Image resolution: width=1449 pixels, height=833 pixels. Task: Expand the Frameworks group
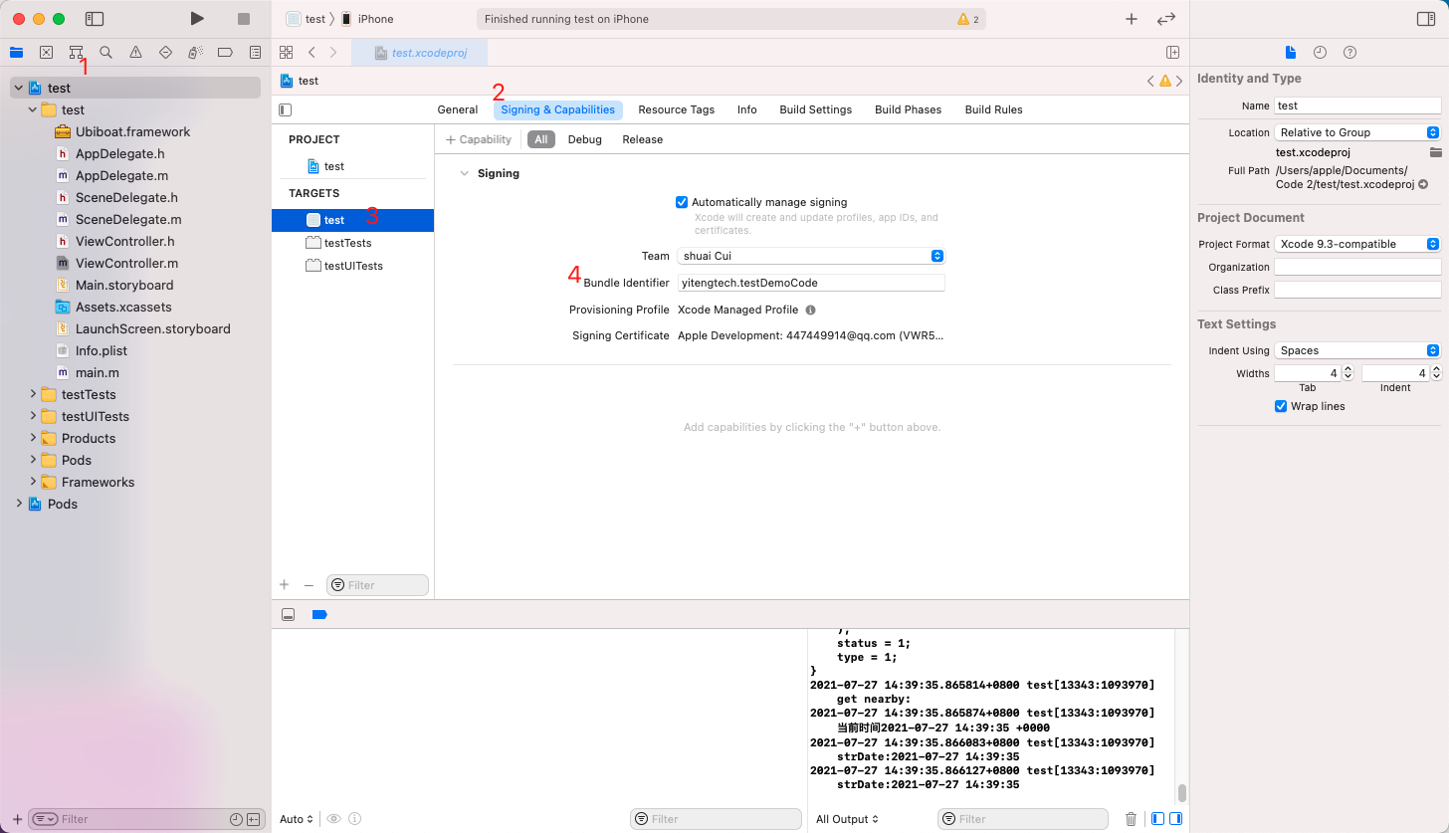click(34, 482)
